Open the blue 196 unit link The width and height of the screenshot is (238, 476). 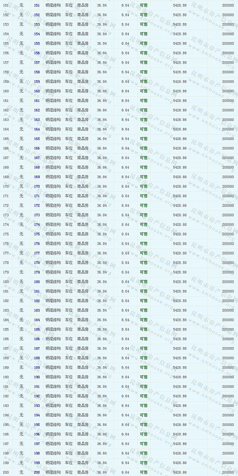coord(37,435)
